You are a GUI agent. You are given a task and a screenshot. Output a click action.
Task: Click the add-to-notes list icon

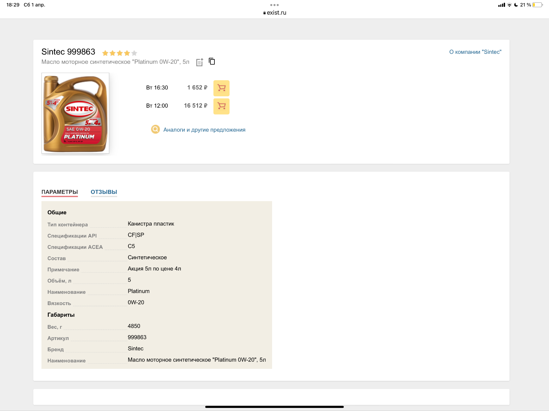coord(200,62)
